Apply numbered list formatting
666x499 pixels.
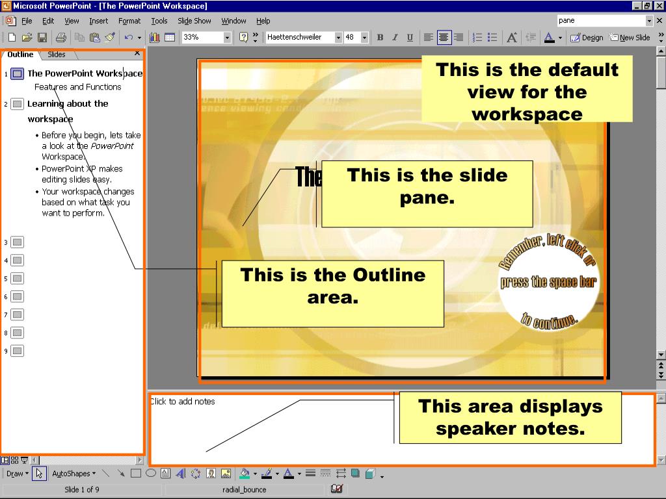[477, 37]
